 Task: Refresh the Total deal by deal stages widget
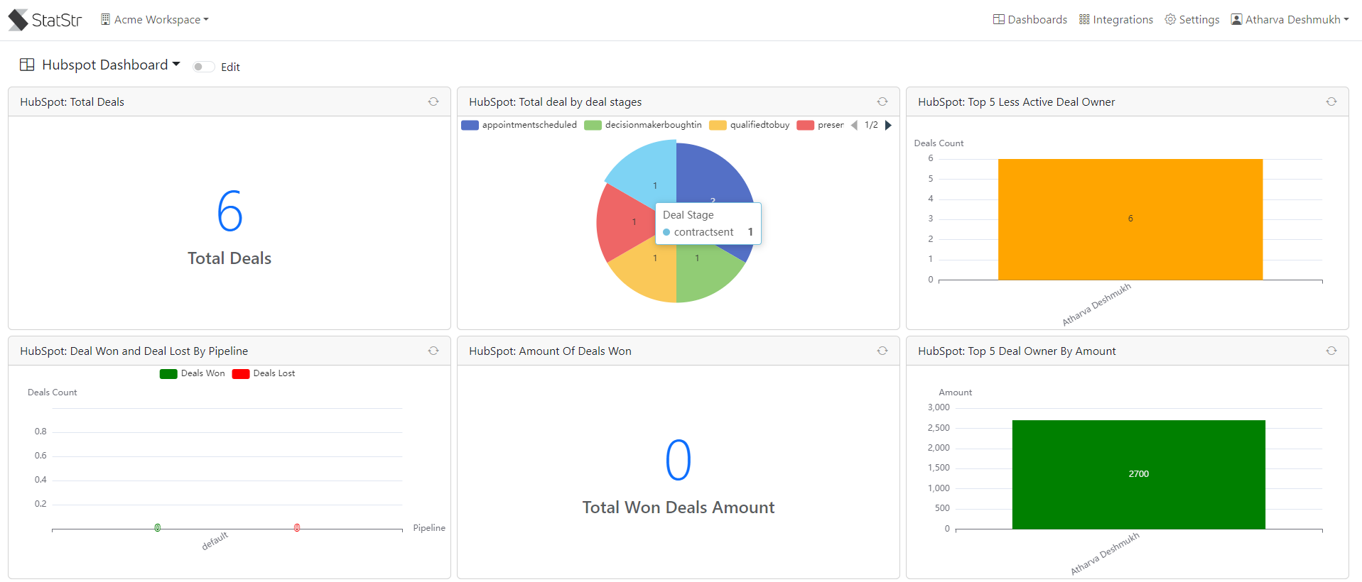pyautogui.click(x=882, y=101)
